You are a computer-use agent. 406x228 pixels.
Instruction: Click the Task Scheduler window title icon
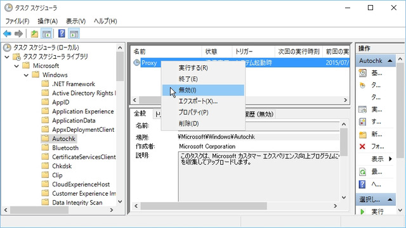[8, 8]
